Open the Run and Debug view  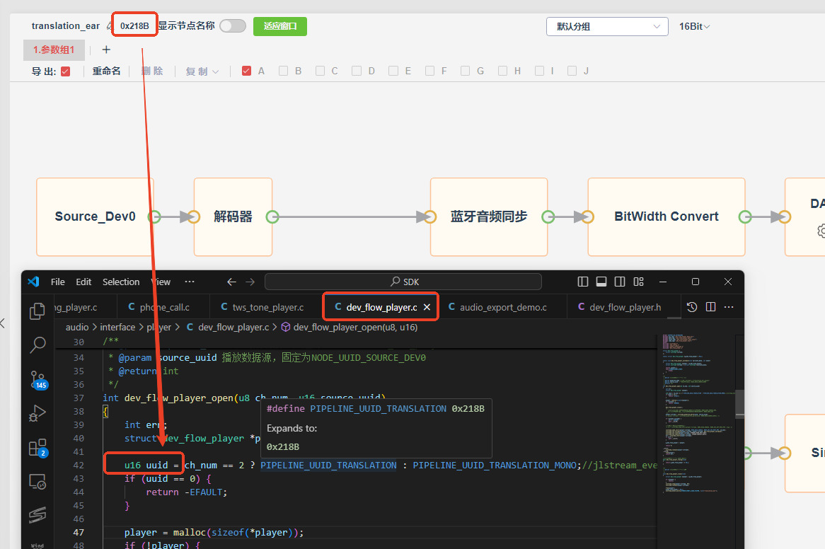[37, 413]
